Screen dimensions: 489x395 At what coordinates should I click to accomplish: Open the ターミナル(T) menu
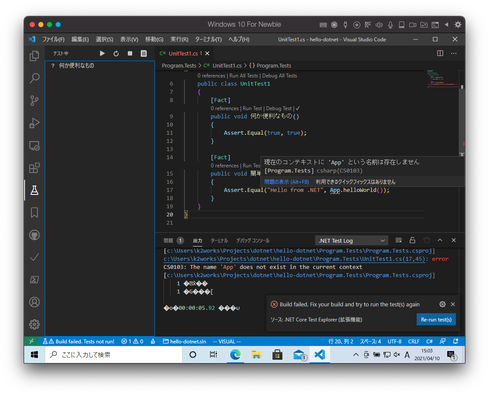point(208,40)
